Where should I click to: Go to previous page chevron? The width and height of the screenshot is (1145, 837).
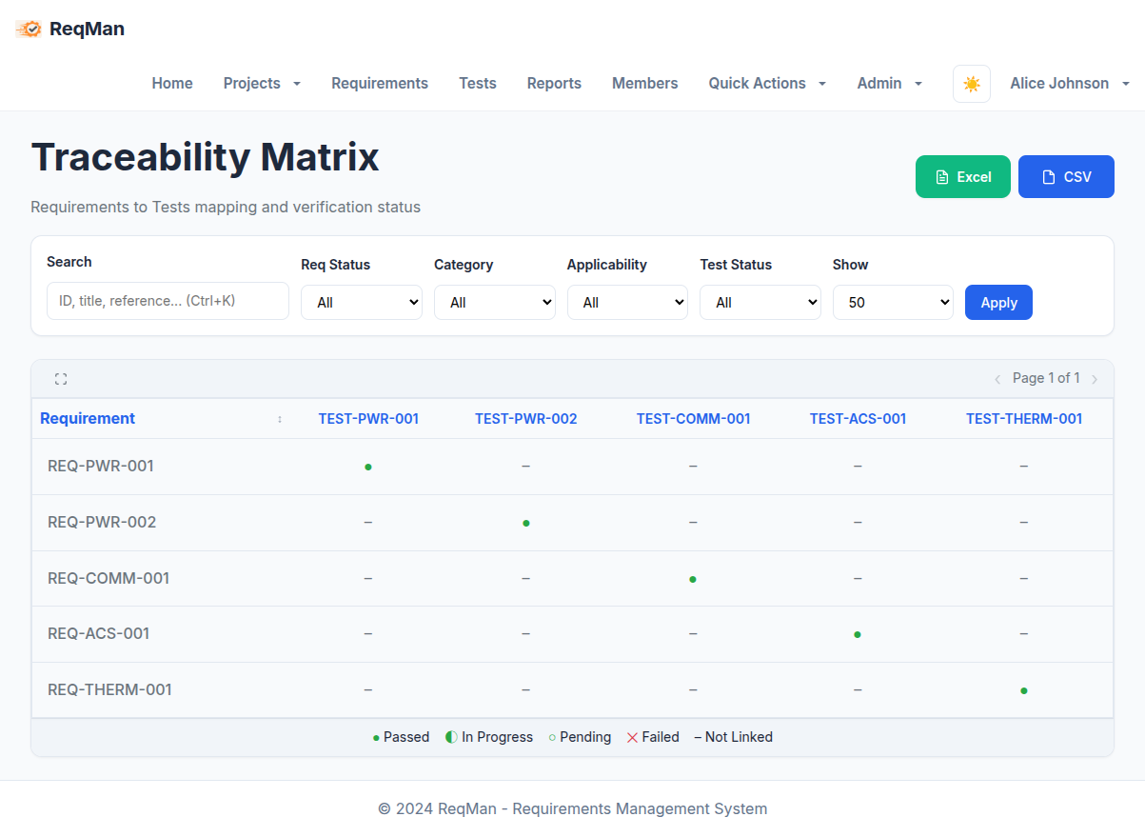click(x=997, y=379)
